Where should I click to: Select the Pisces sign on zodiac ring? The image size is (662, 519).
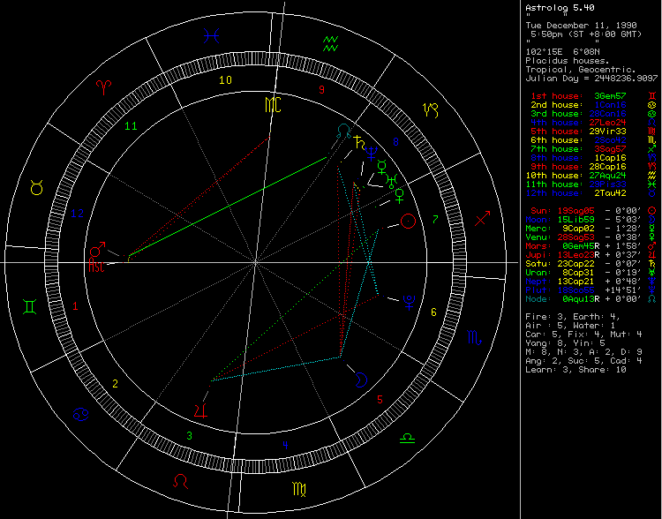[x=211, y=36]
